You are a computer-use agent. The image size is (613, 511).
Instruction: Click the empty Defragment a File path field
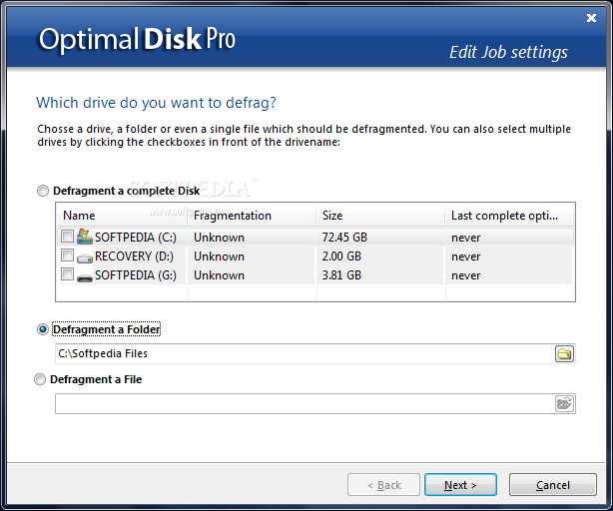[x=305, y=403]
